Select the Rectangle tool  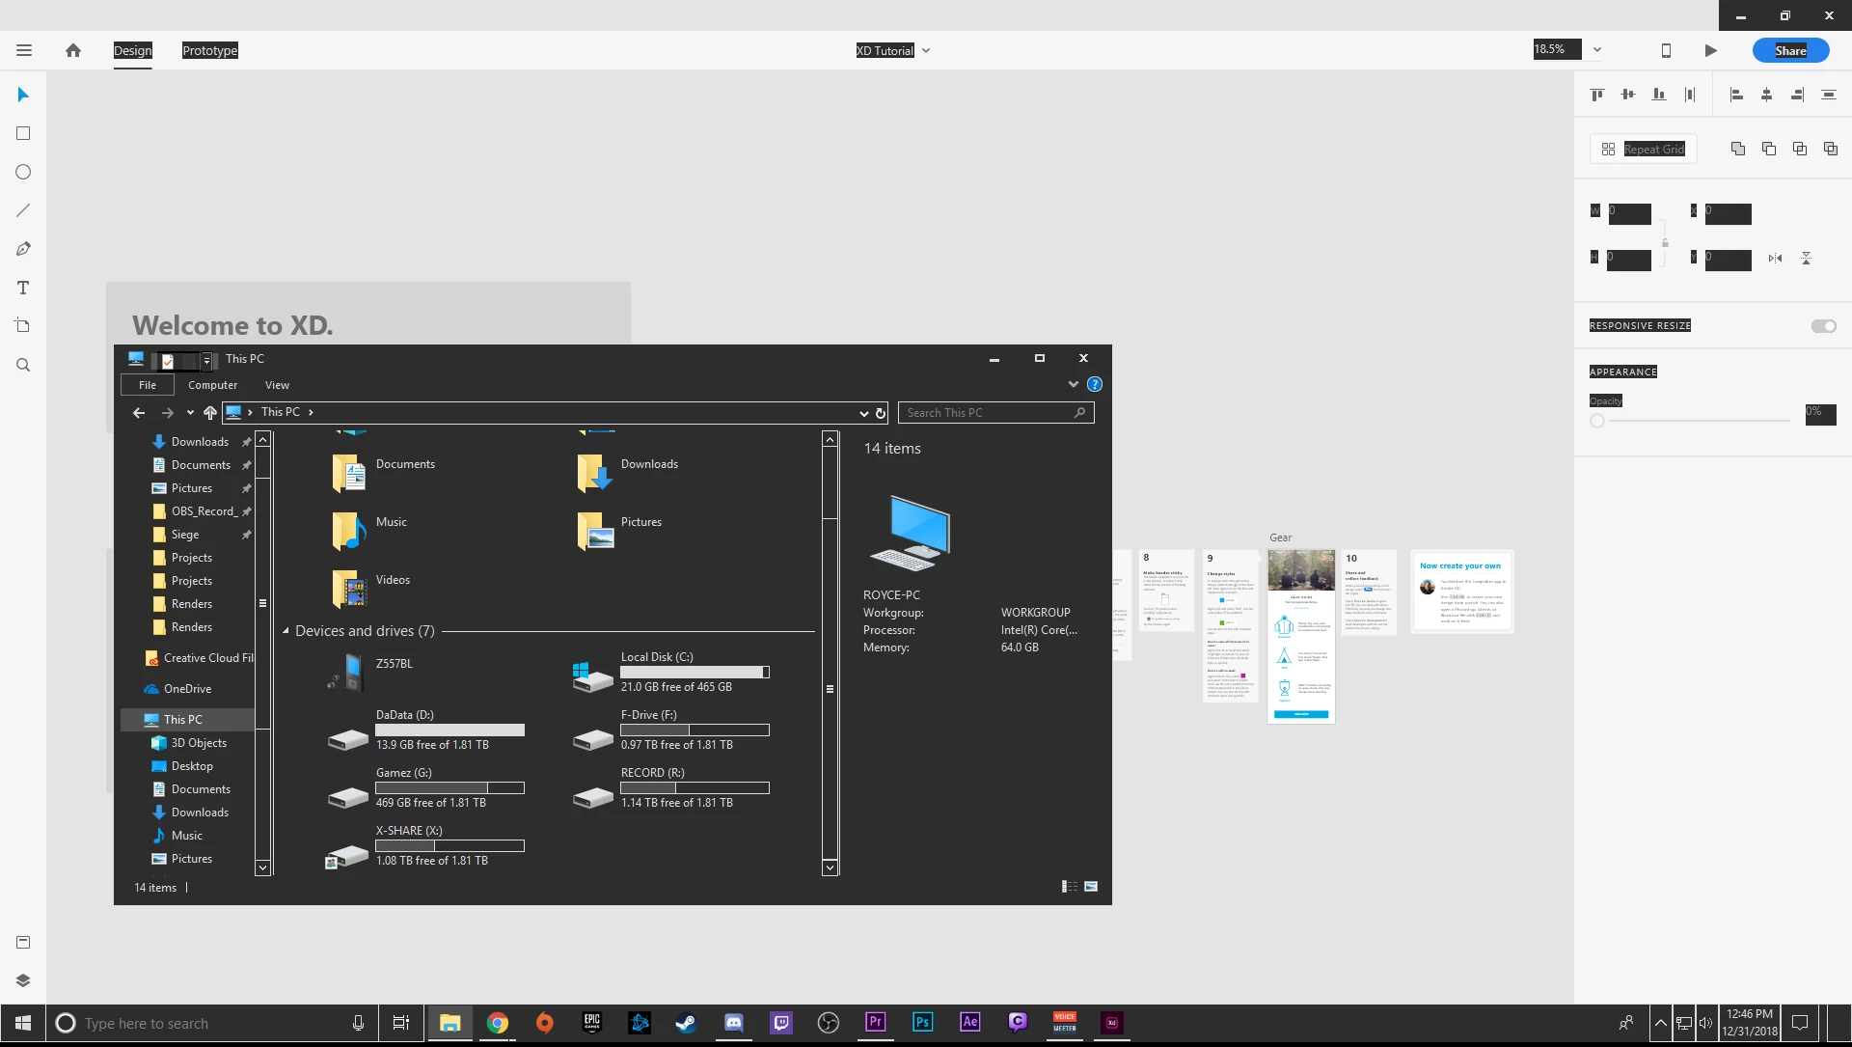coord(23,133)
